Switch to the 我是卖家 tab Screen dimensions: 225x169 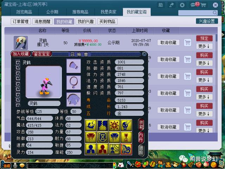pos(108,12)
